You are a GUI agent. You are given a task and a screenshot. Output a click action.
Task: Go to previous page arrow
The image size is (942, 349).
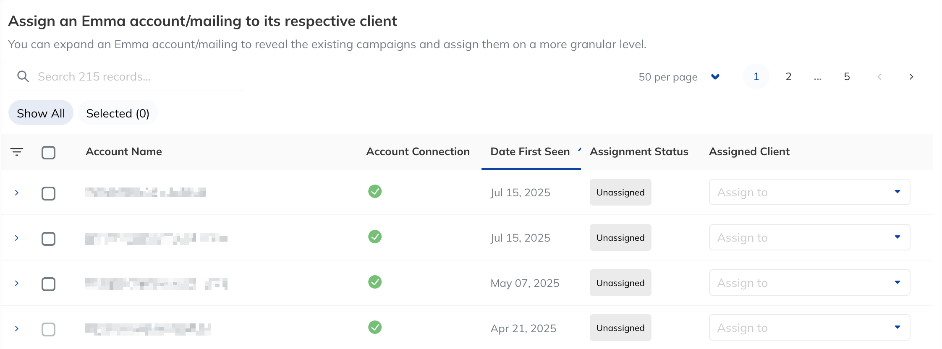[x=879, y=77]
